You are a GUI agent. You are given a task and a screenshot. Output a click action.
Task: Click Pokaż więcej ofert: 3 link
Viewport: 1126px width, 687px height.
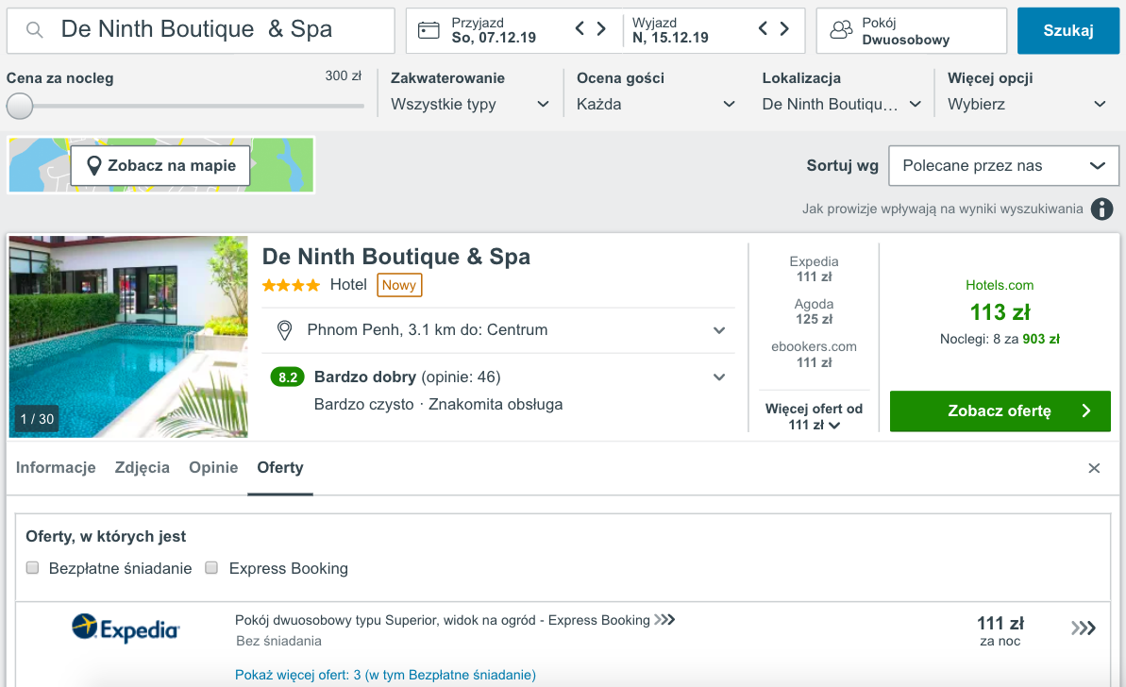385,675
